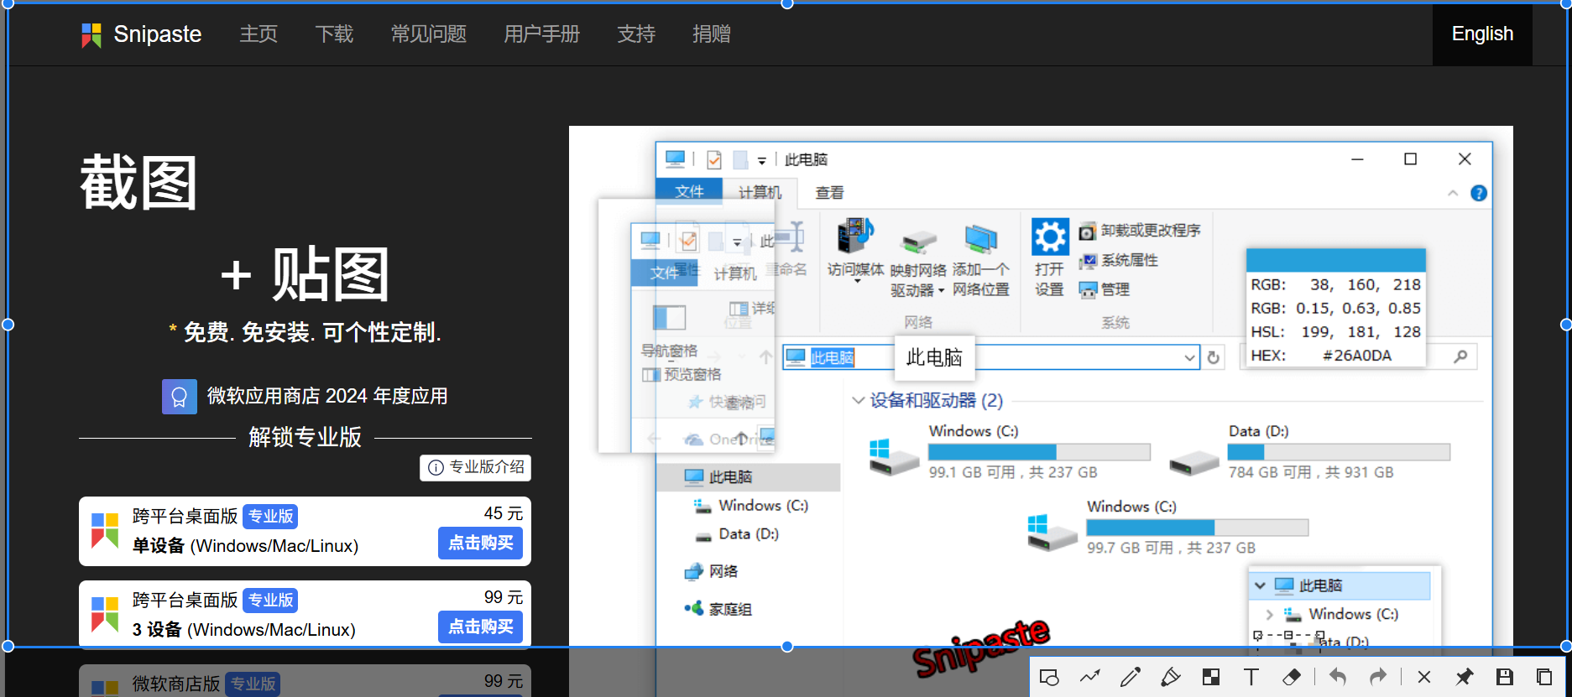Click the 添加一个网络位置 icon

pyautogui.click(x=980, y=238)
